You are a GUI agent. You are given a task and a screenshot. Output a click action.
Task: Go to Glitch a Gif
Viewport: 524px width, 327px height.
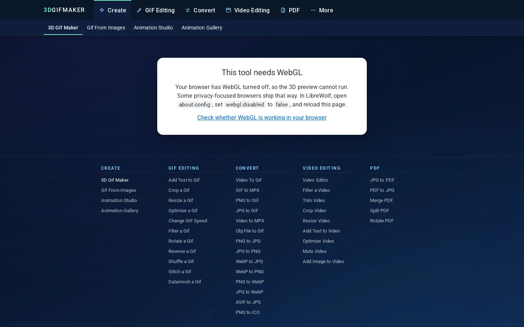180,271
